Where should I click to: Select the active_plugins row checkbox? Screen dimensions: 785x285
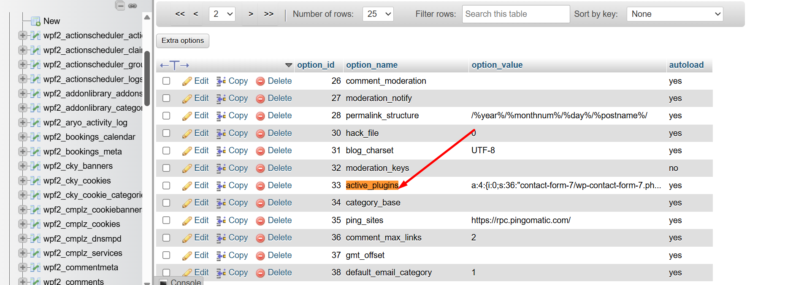[166, 186]
